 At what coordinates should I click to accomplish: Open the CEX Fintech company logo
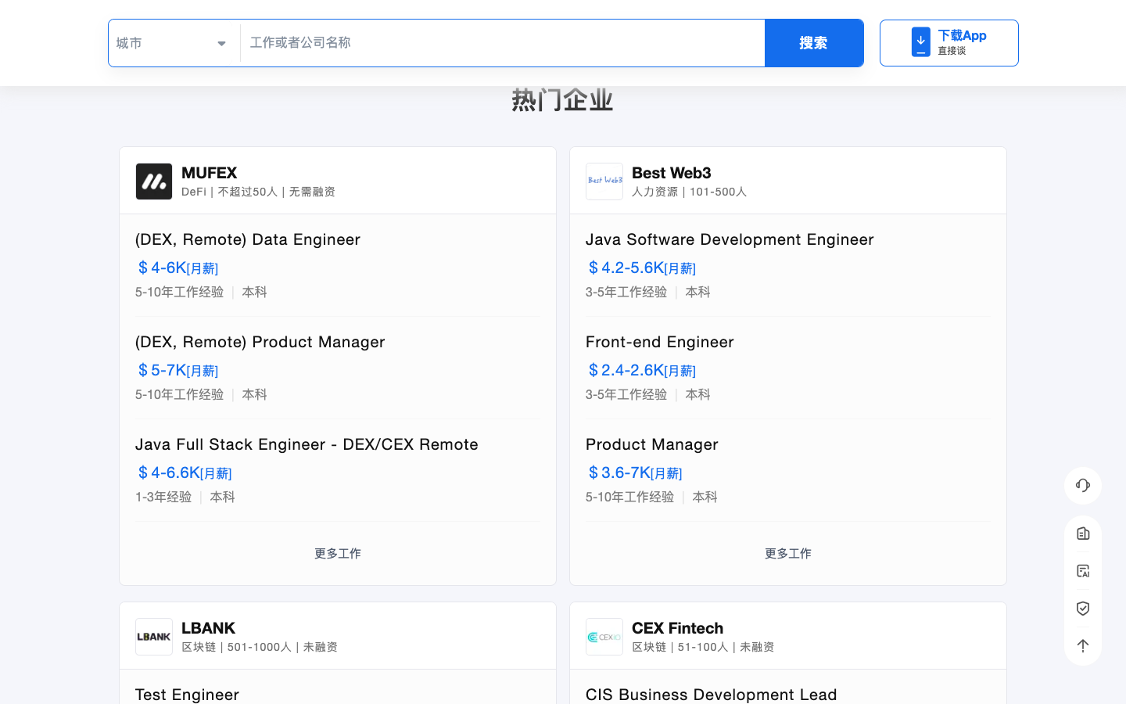(x=604, y=637)
